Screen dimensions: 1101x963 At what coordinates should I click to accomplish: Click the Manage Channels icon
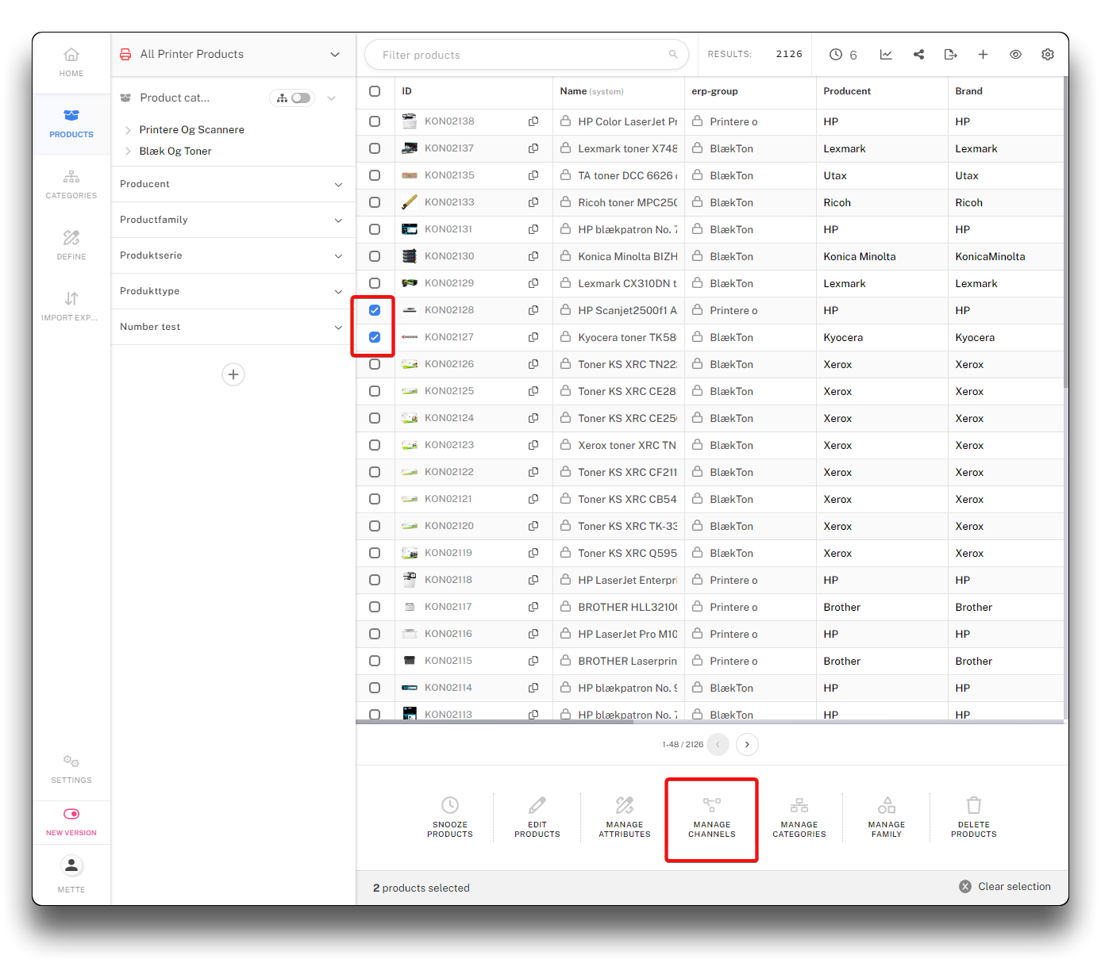tap(711, 806)
